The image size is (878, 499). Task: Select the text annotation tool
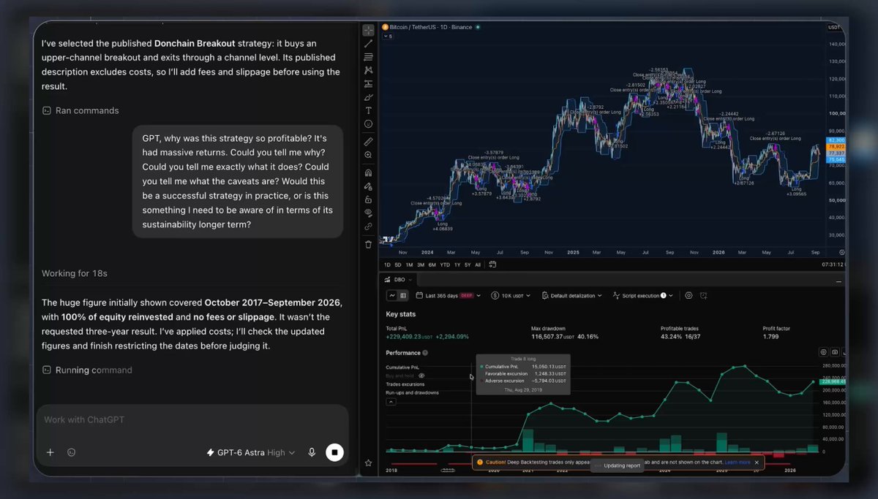(x=368, y=110)
